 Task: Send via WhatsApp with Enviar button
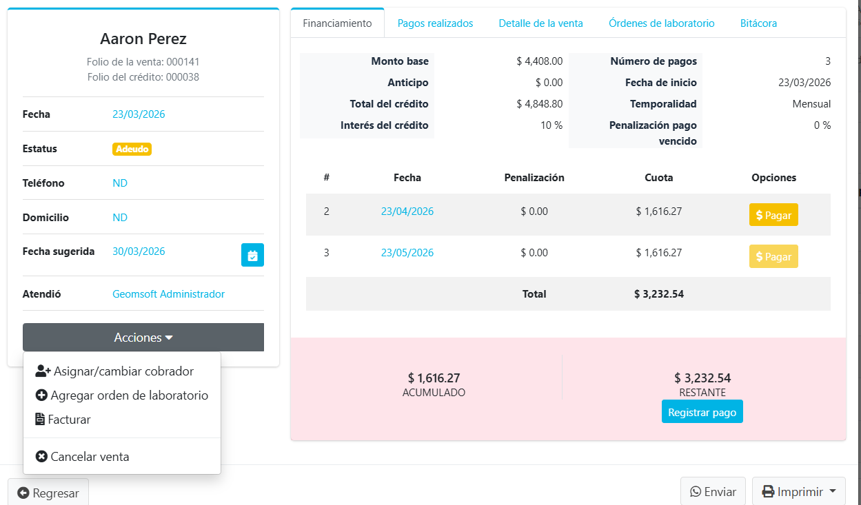(713, 492)
